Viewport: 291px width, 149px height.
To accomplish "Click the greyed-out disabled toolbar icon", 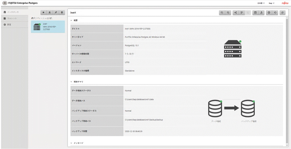I will click(x=248, y=13).
